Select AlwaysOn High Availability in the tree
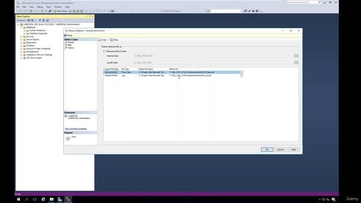 (38, 48)
